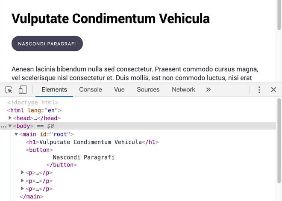Open the DevTools three-dot options menu
282x201 pixels.
pyautogui.click(x=259, y=90)
